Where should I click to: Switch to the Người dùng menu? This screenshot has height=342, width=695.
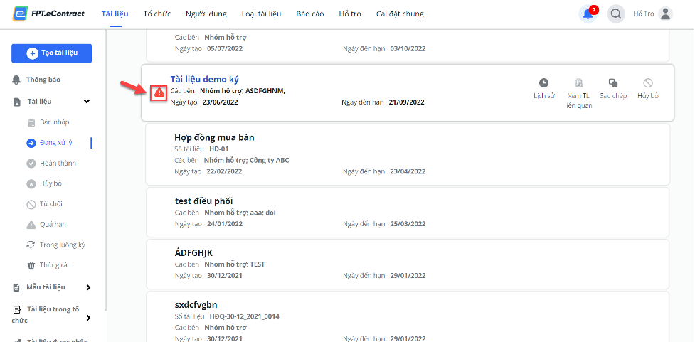[206, 14]
